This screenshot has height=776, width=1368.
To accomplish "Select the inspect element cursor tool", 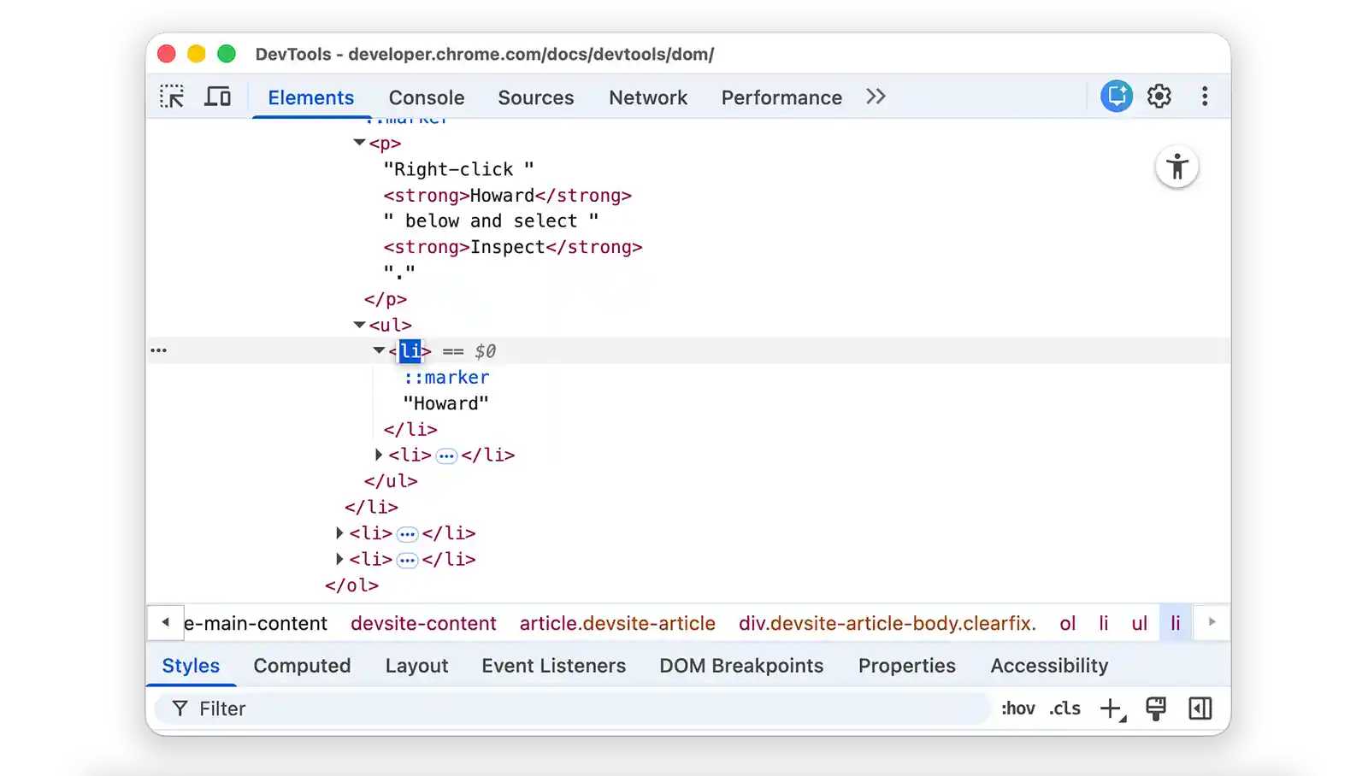I will tap(172, 96).
